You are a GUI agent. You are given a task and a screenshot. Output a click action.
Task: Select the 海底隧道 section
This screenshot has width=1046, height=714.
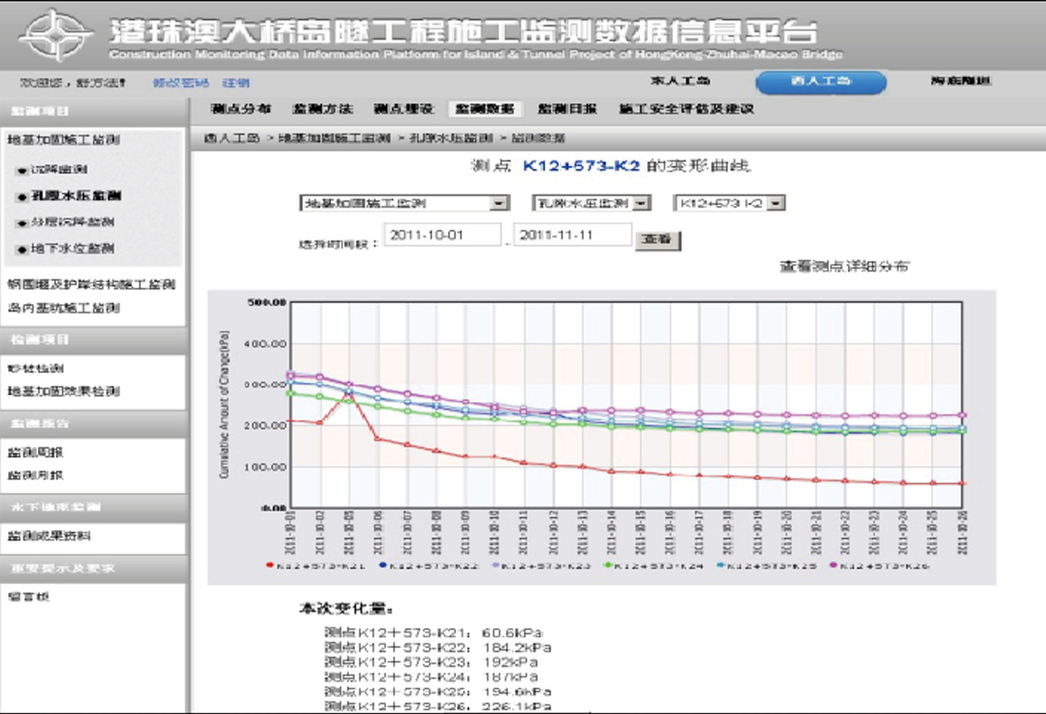[x=960, y=81]
